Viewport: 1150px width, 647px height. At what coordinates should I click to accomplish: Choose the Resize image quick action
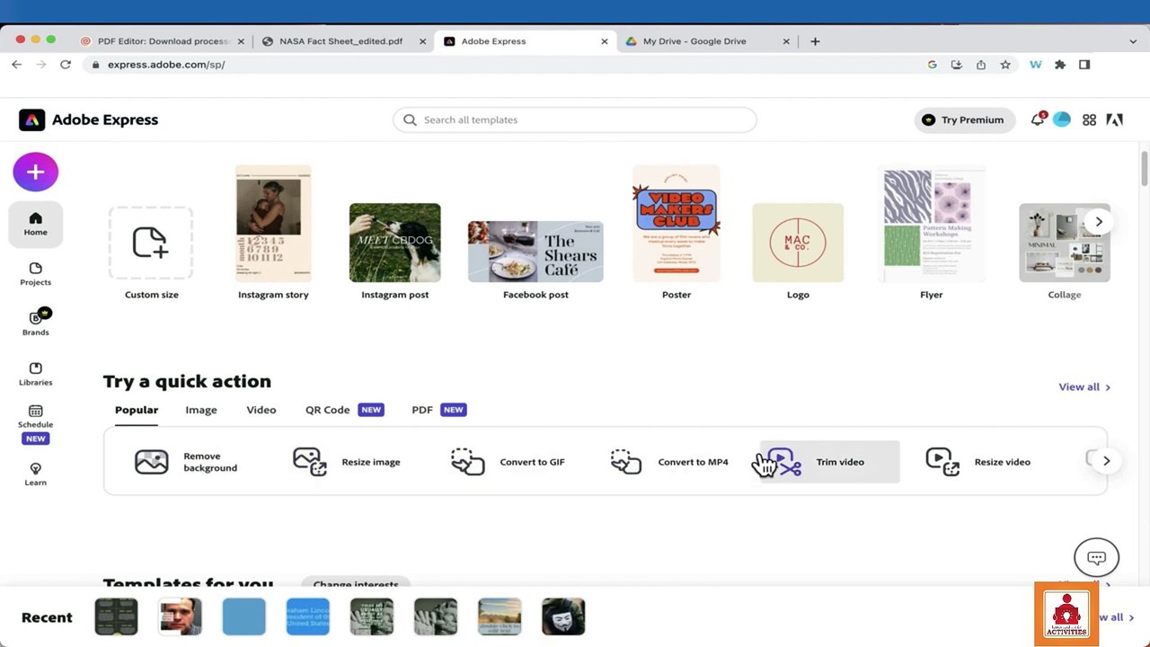347,462
